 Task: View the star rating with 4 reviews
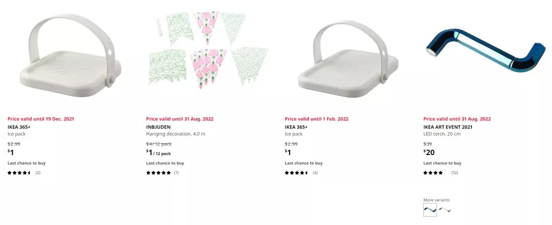tap(301, 172)
